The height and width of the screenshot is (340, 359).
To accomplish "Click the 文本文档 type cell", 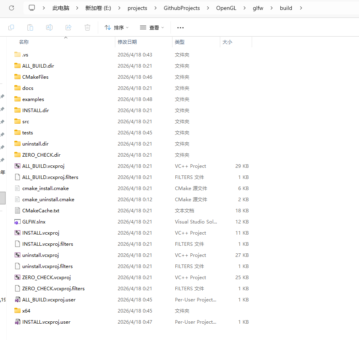I will 184,210.
